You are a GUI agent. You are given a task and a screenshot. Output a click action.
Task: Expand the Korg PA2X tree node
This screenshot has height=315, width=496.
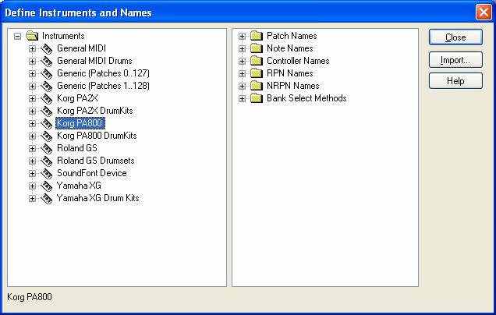coord(32,98)
